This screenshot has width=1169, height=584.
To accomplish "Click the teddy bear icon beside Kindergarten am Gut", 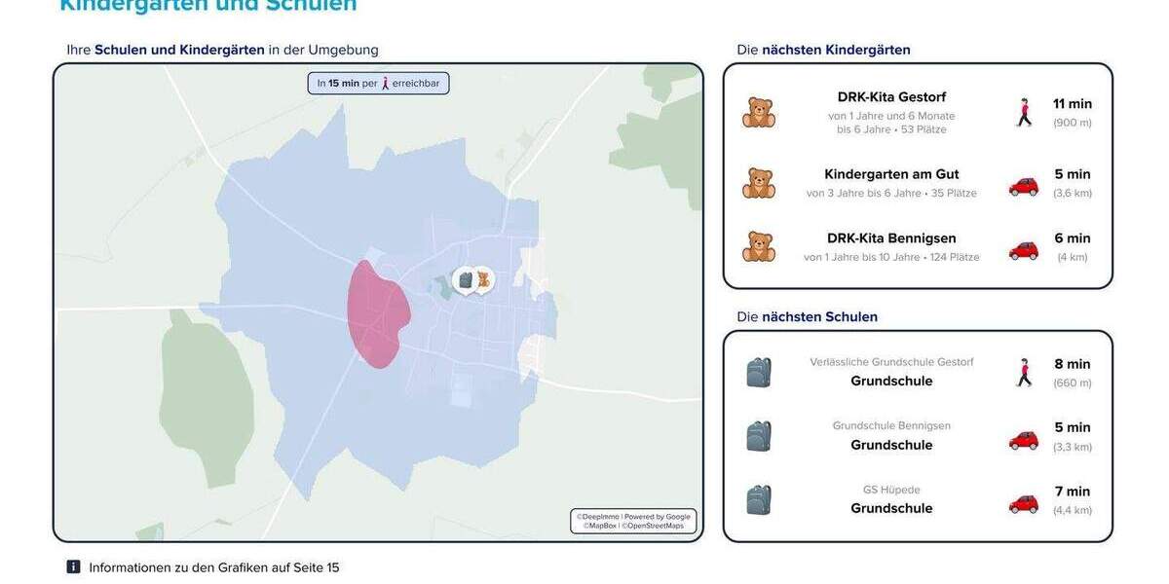I will point(759,183).
